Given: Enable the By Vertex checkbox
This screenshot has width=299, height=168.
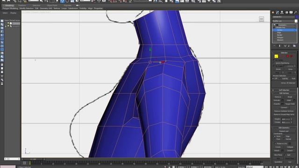Looking at the screenshot, I should [x=274, y=60].
